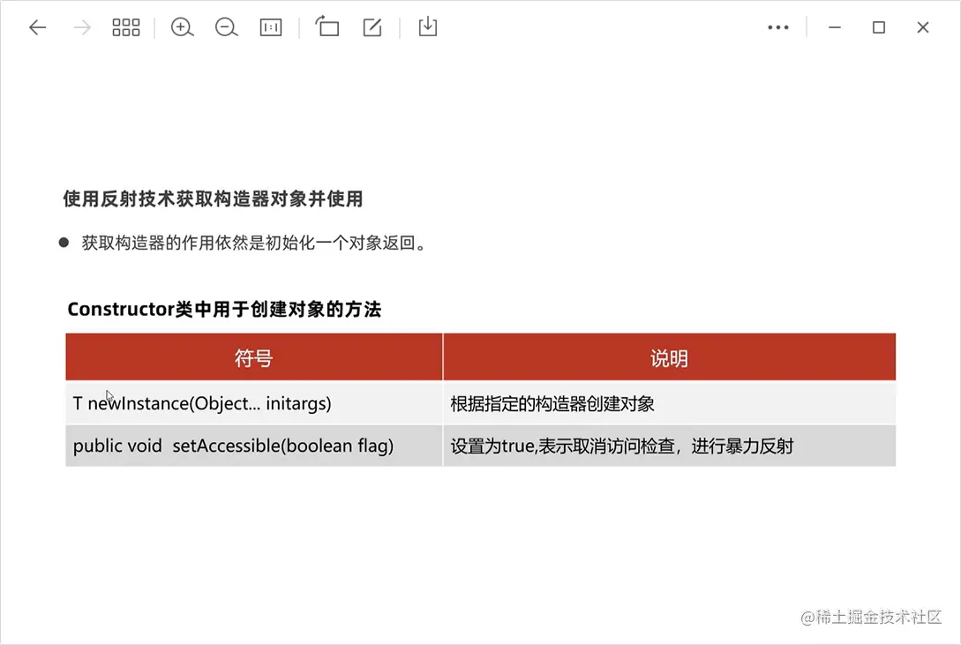The height and width of the screenshot is (645, 961).
Task: Zoom in with the plus magnifier
Action: (182, 27)
